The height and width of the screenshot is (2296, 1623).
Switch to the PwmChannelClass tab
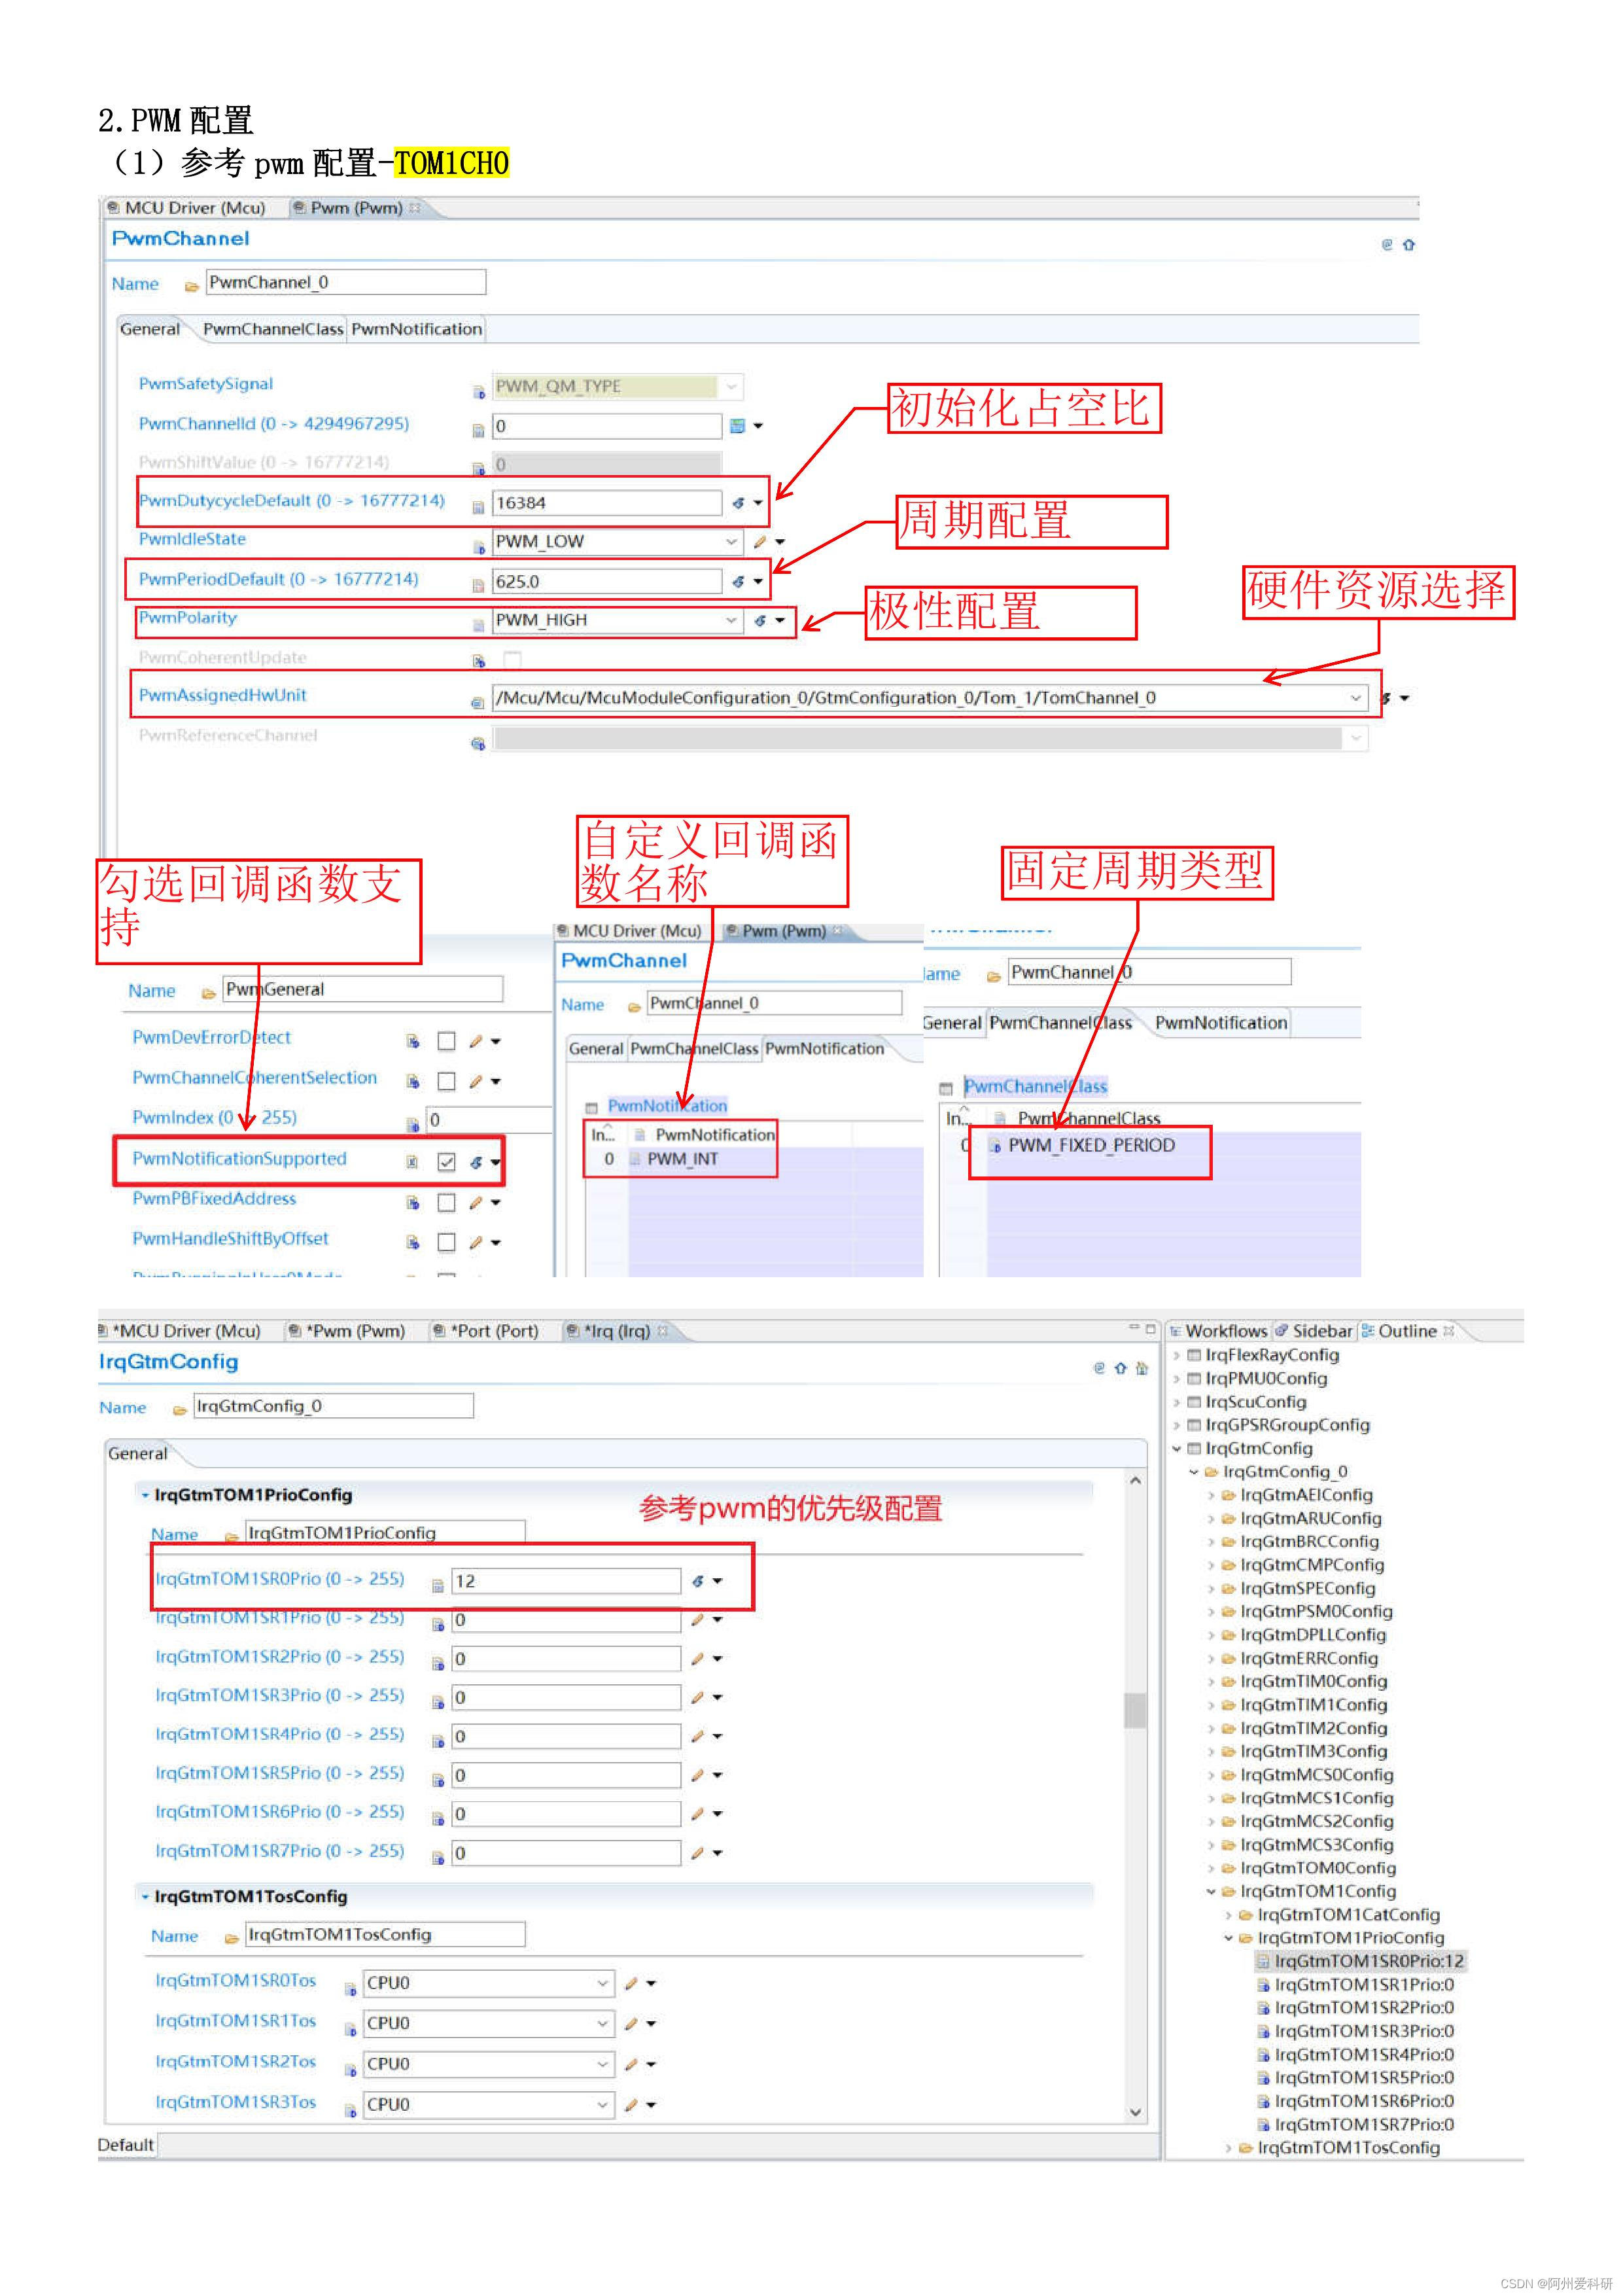pyautogui.click(x=274, y=329)
